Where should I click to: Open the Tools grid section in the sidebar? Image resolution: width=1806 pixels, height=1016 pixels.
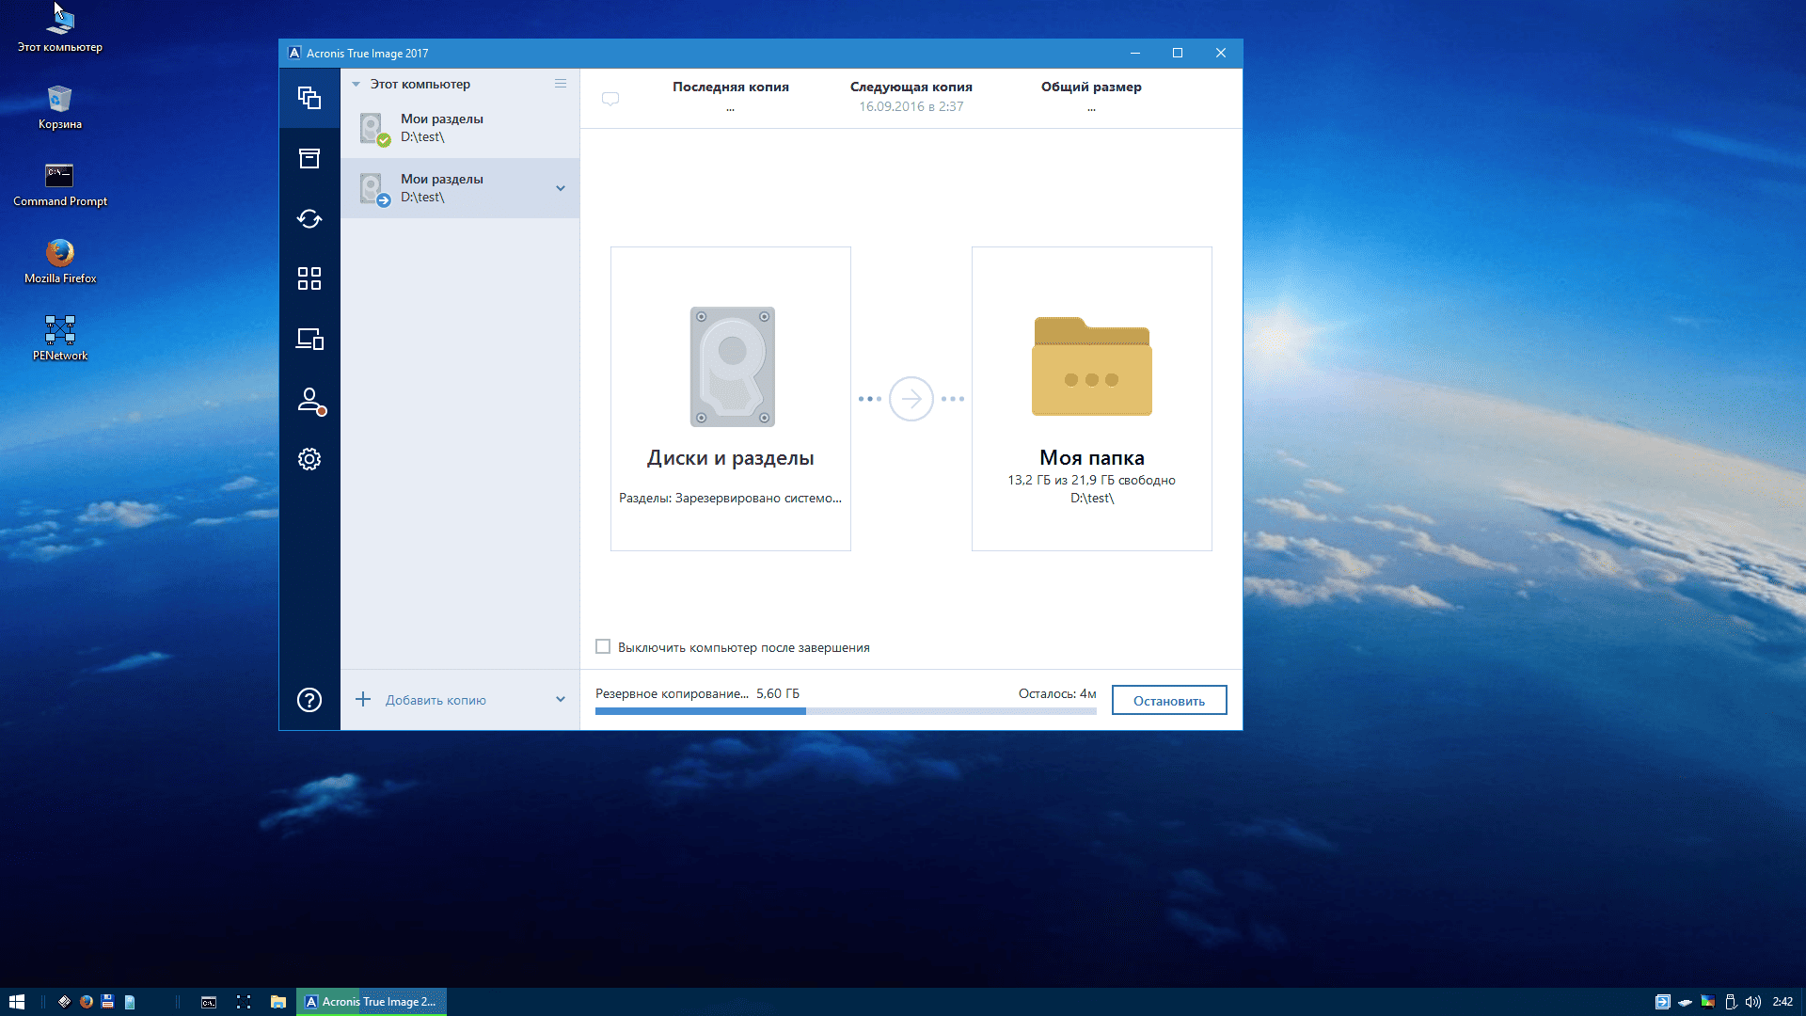[309, 278]
